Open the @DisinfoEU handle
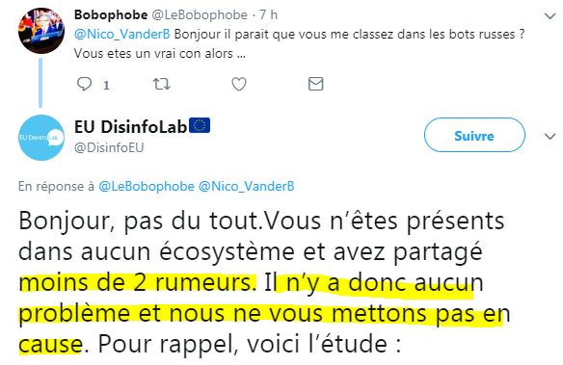Screen dimensions: 563x365 109,147
